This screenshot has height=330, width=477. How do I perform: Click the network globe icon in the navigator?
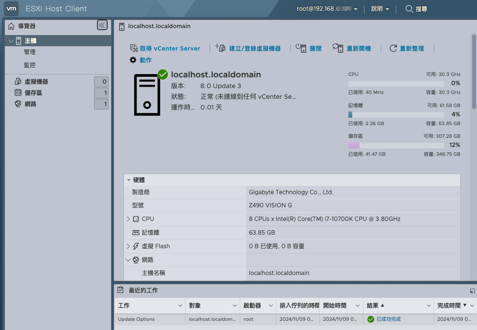tap(18, 104)
